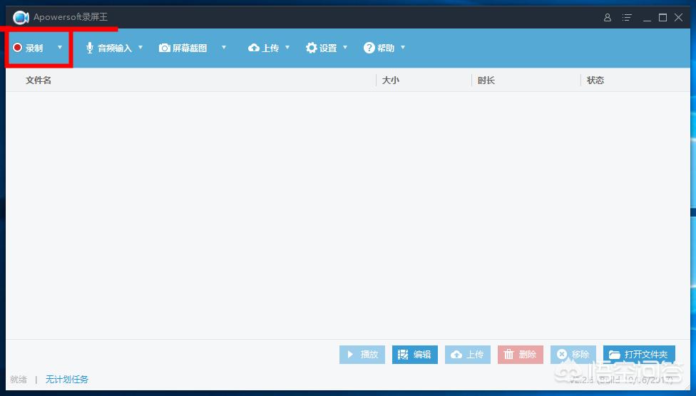Viewport: 696px width, 396px height.
Task: Sort by 状态 column header
Action: (x=595, y=80)
